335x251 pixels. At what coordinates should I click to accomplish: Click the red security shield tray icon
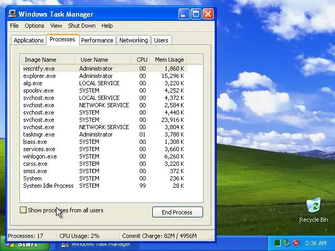[296, 243]
